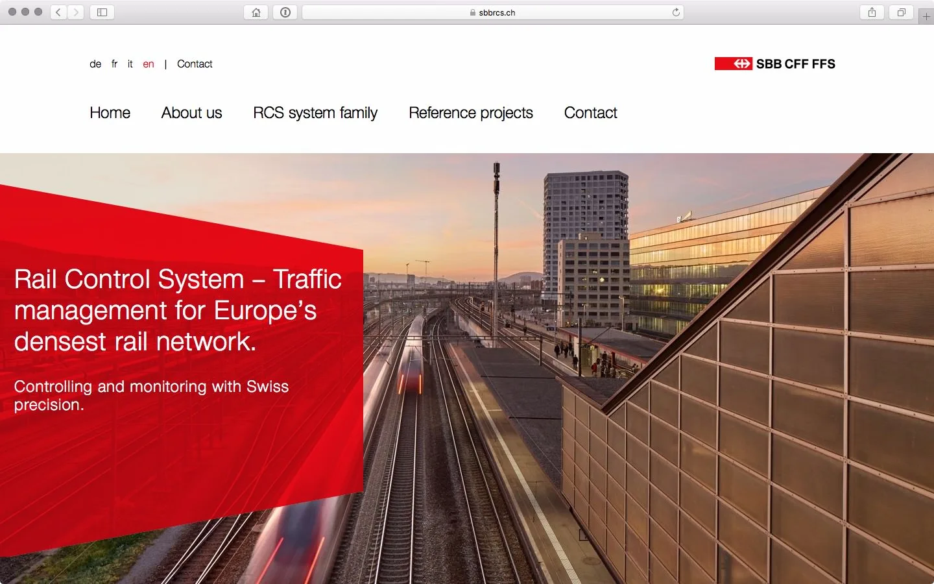Go to Reference projects page
This screenshot has height=584, width=934.
tap(471, 113)
